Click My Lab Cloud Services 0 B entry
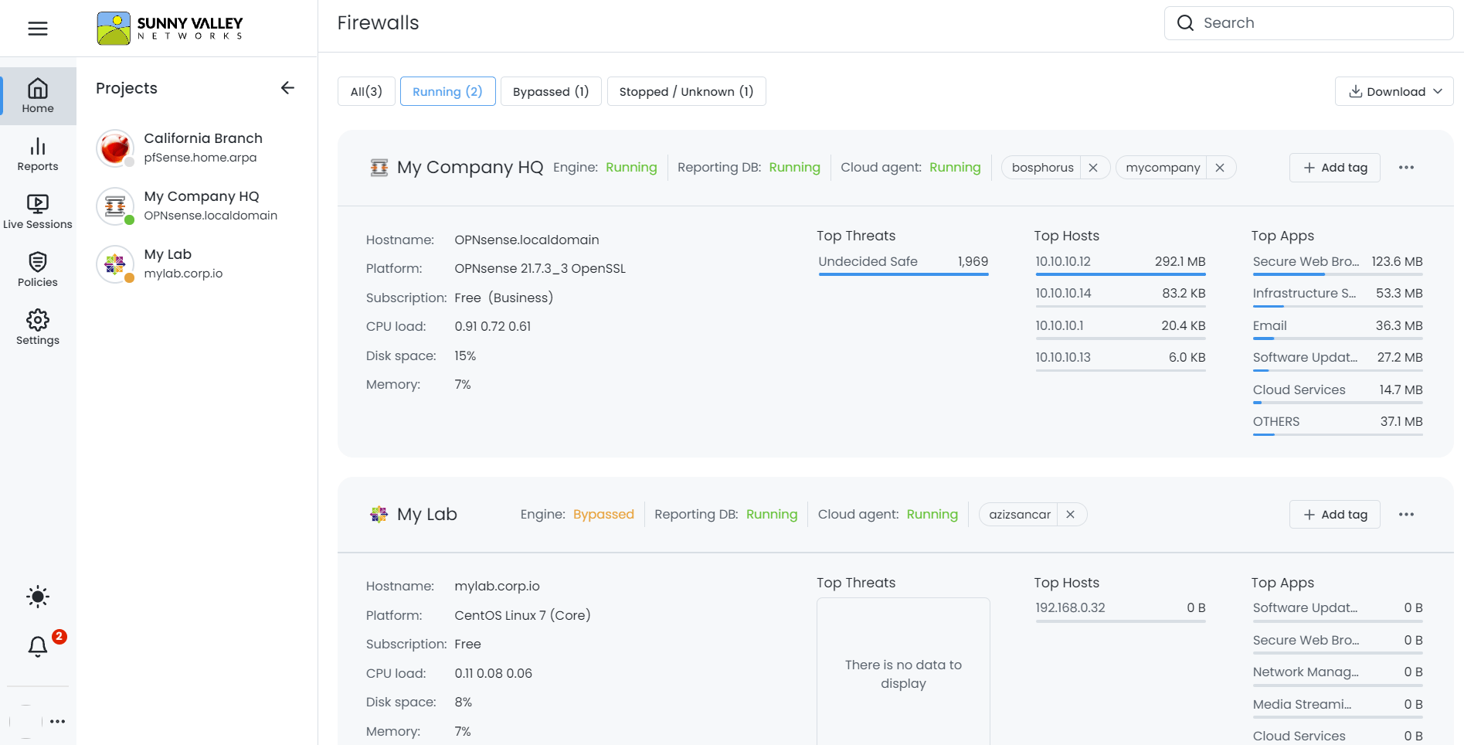The height and width of the screenshot is (745, 1464). (x=1337, y=737)
